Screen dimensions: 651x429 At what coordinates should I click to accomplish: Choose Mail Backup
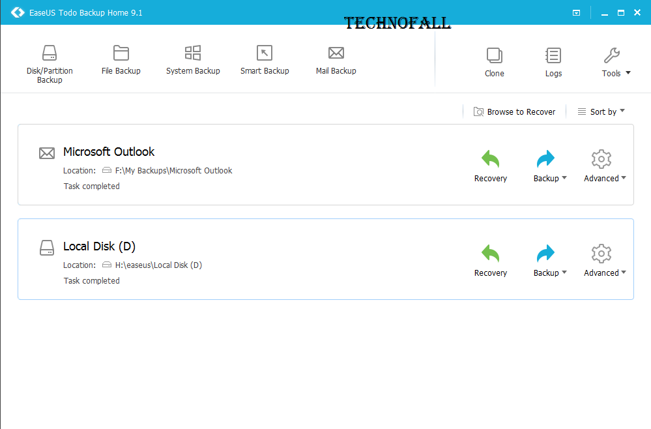coord(336,60)
